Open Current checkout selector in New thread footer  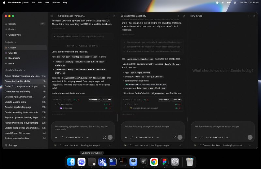pos(210,145)
